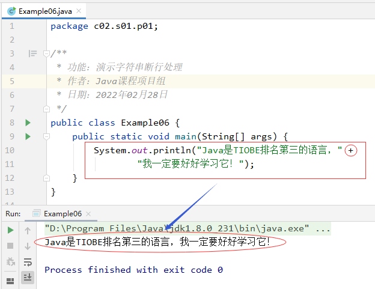
Task: Toggle soft-wrap in the console
Action: point(28,262)
